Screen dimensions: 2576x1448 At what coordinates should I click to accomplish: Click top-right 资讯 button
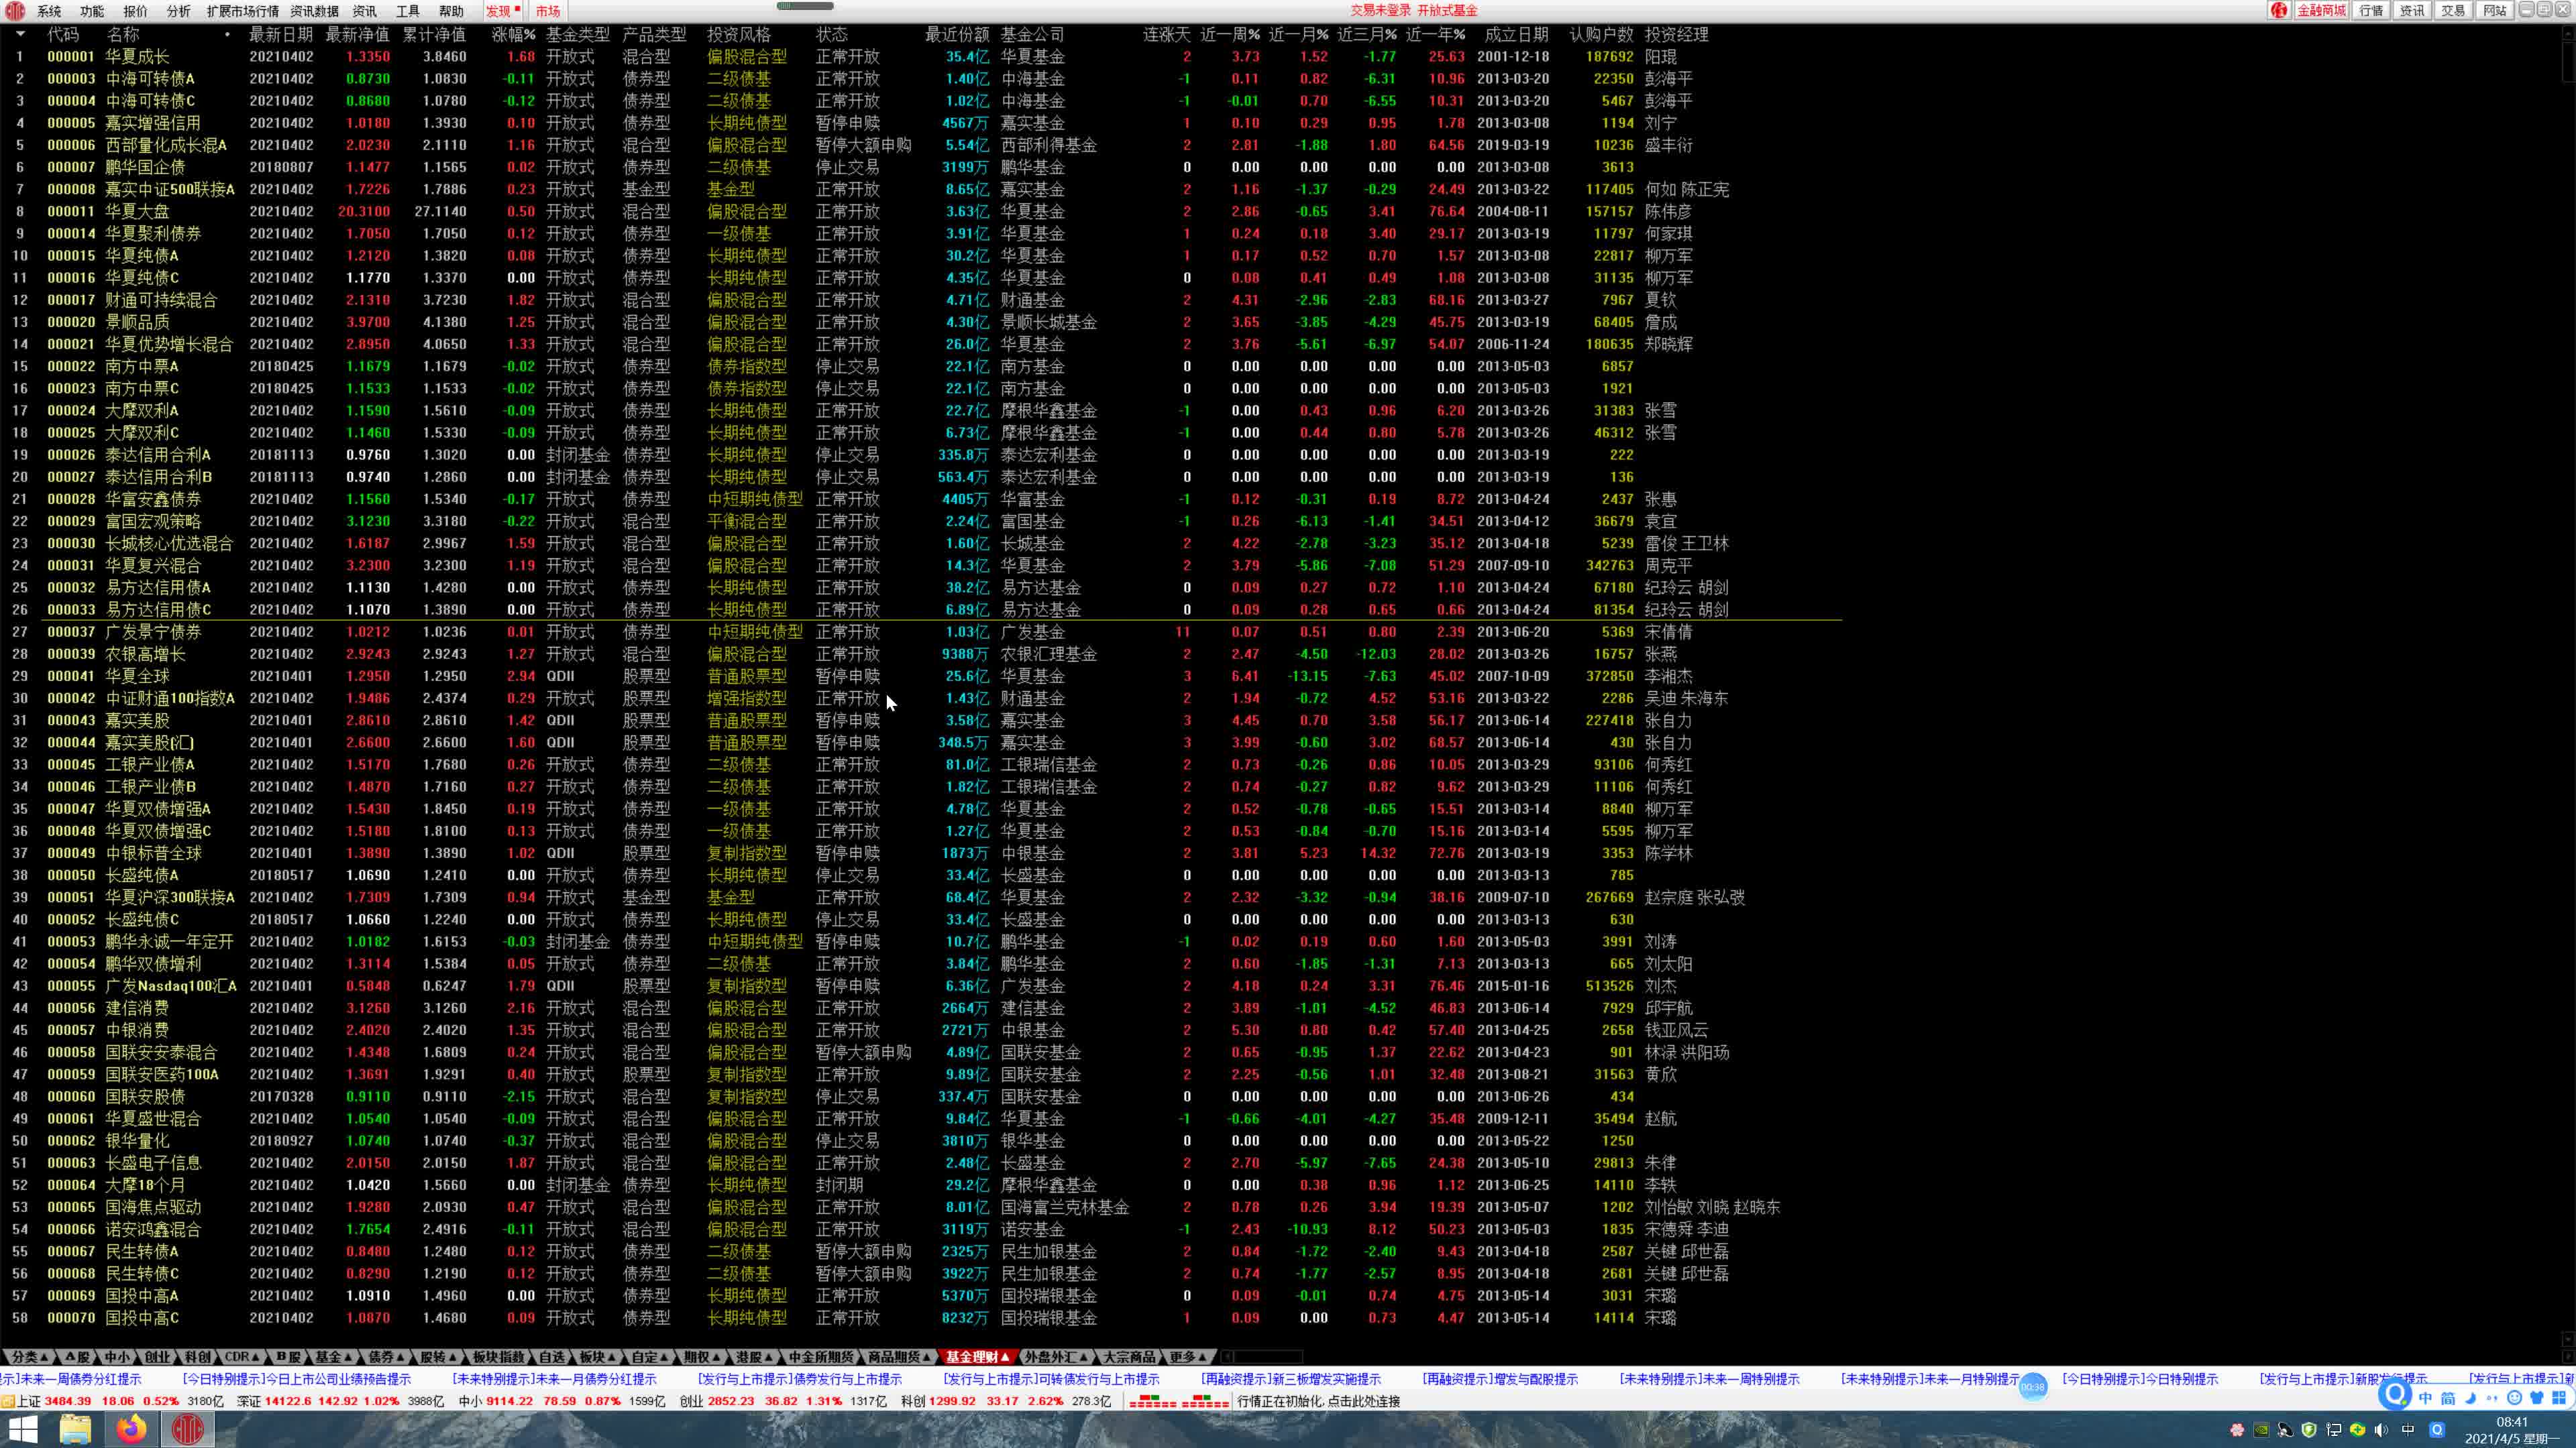pos(2412,11)
